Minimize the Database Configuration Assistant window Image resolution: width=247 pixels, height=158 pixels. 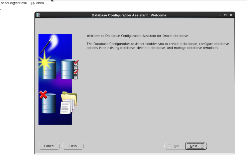coord(220,15)
